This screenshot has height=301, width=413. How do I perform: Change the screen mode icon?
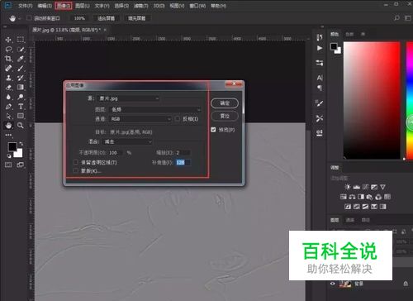tap(21, 165)
